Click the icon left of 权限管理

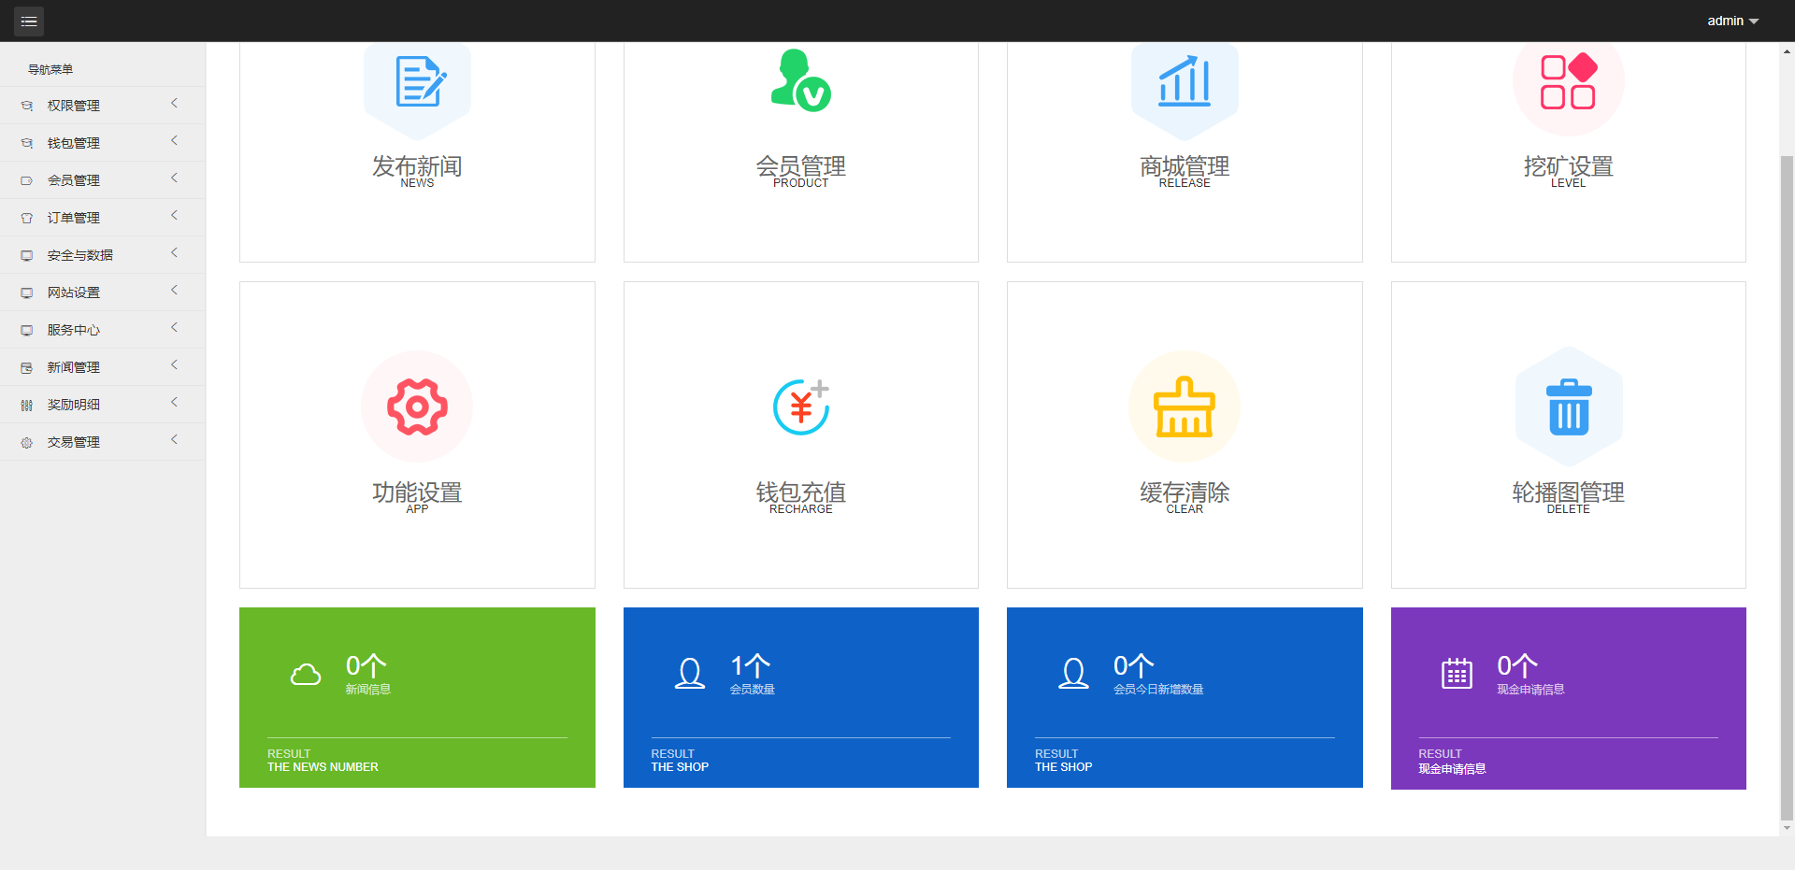click(27, 106)
